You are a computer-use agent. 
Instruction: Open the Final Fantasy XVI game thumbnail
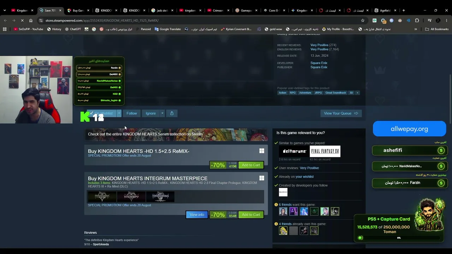pyautogui.click(x=325, y=151)
